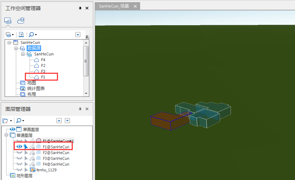Screen dimensions: 295x180
Task: Click the F4 model dataset icon
Action: (x=36, y=60)
